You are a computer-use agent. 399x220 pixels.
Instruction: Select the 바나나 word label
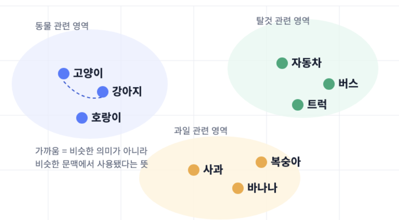coord(262,188)
